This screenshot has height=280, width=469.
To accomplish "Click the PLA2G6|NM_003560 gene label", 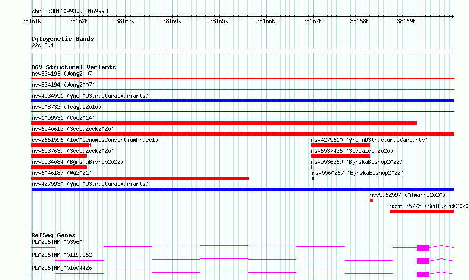I will click(x=57, y=242).
